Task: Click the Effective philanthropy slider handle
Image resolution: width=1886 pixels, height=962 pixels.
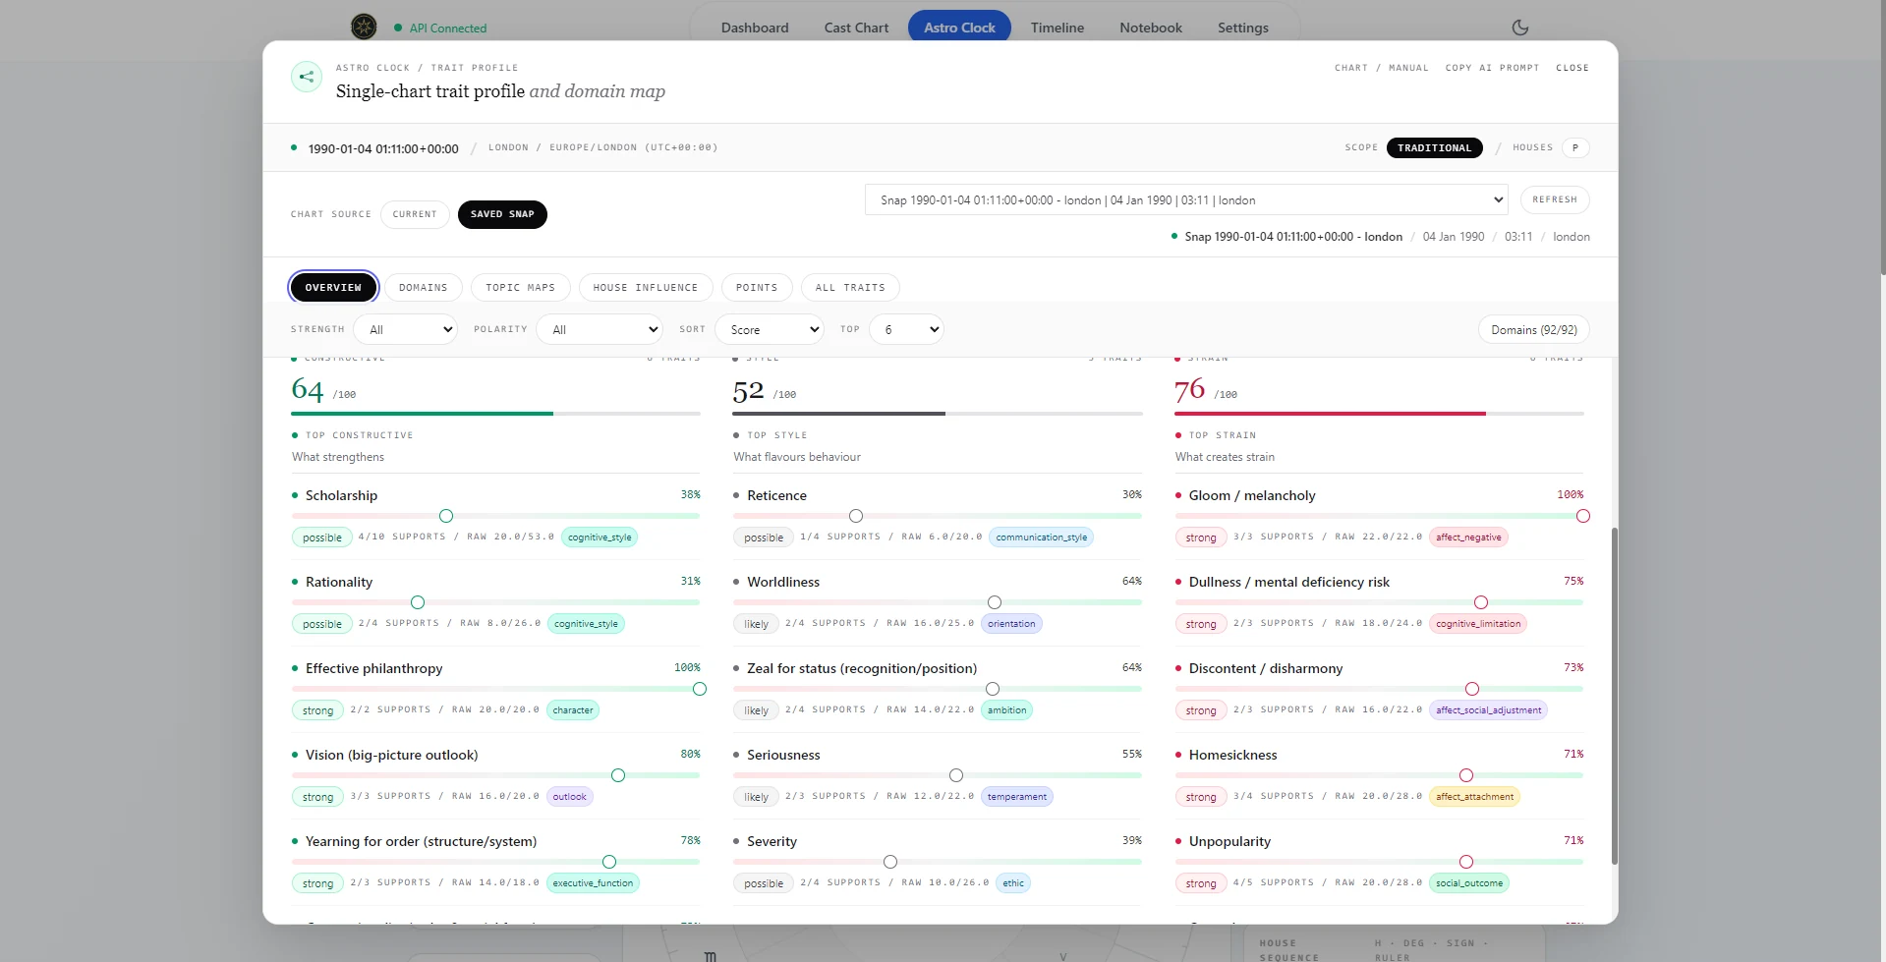Action: click(x=700, y=689)
